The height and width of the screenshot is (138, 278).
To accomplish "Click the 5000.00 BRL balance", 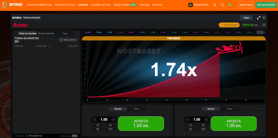I will tap(250, 25).
